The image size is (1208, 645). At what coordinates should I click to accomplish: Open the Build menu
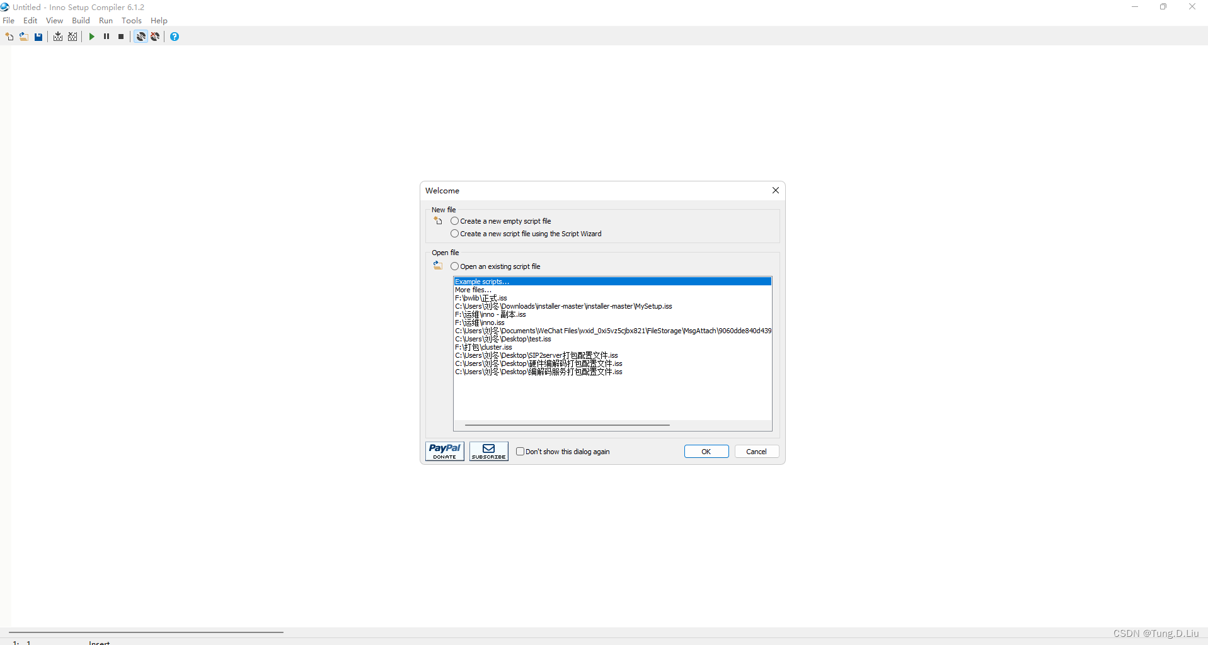click(81, 21)
